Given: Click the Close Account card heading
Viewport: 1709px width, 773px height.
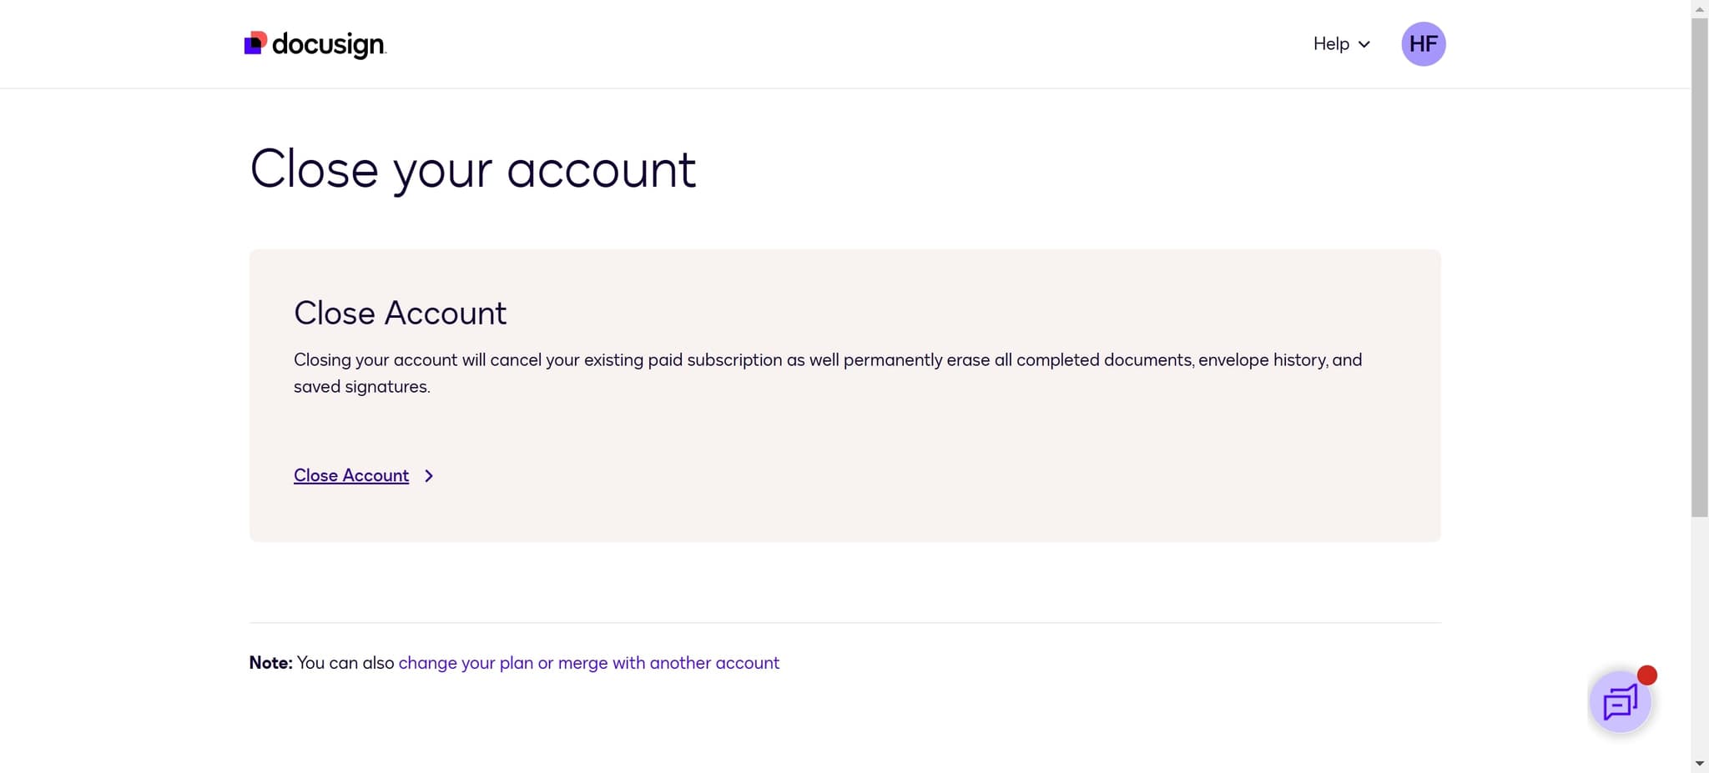Looking at the screenshot, I should click(x=400, y=313).
